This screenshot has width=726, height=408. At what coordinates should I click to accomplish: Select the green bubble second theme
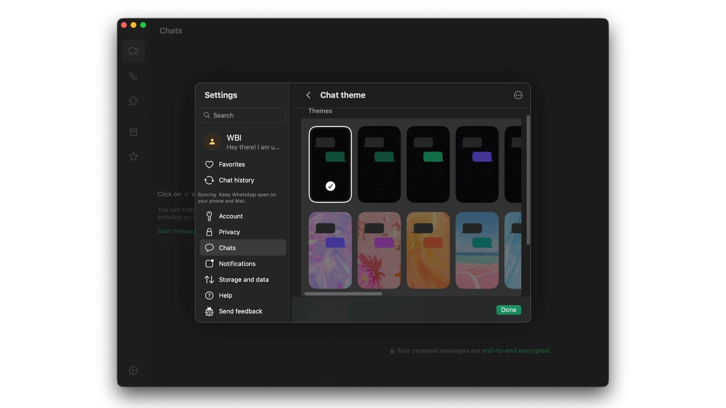379,164
